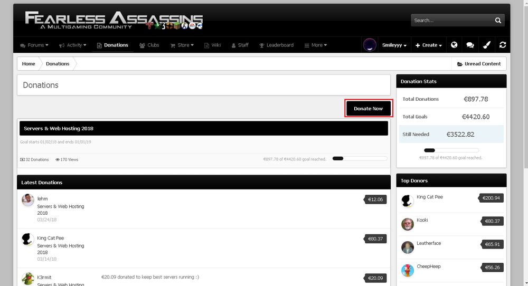Click the €12.06 donation badge
The image size is (528, 286).
[x=375, y=199]
